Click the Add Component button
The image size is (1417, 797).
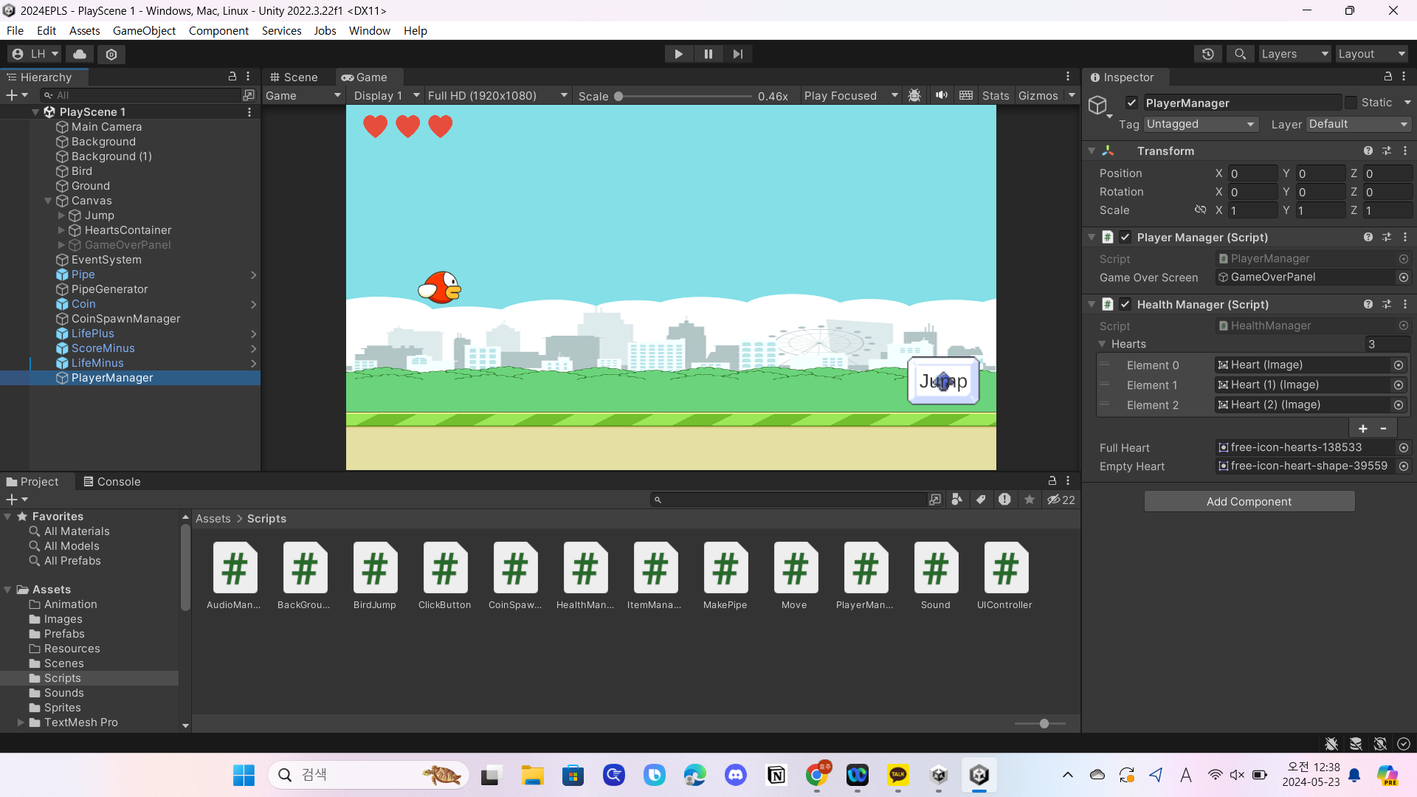point(1249,501)
